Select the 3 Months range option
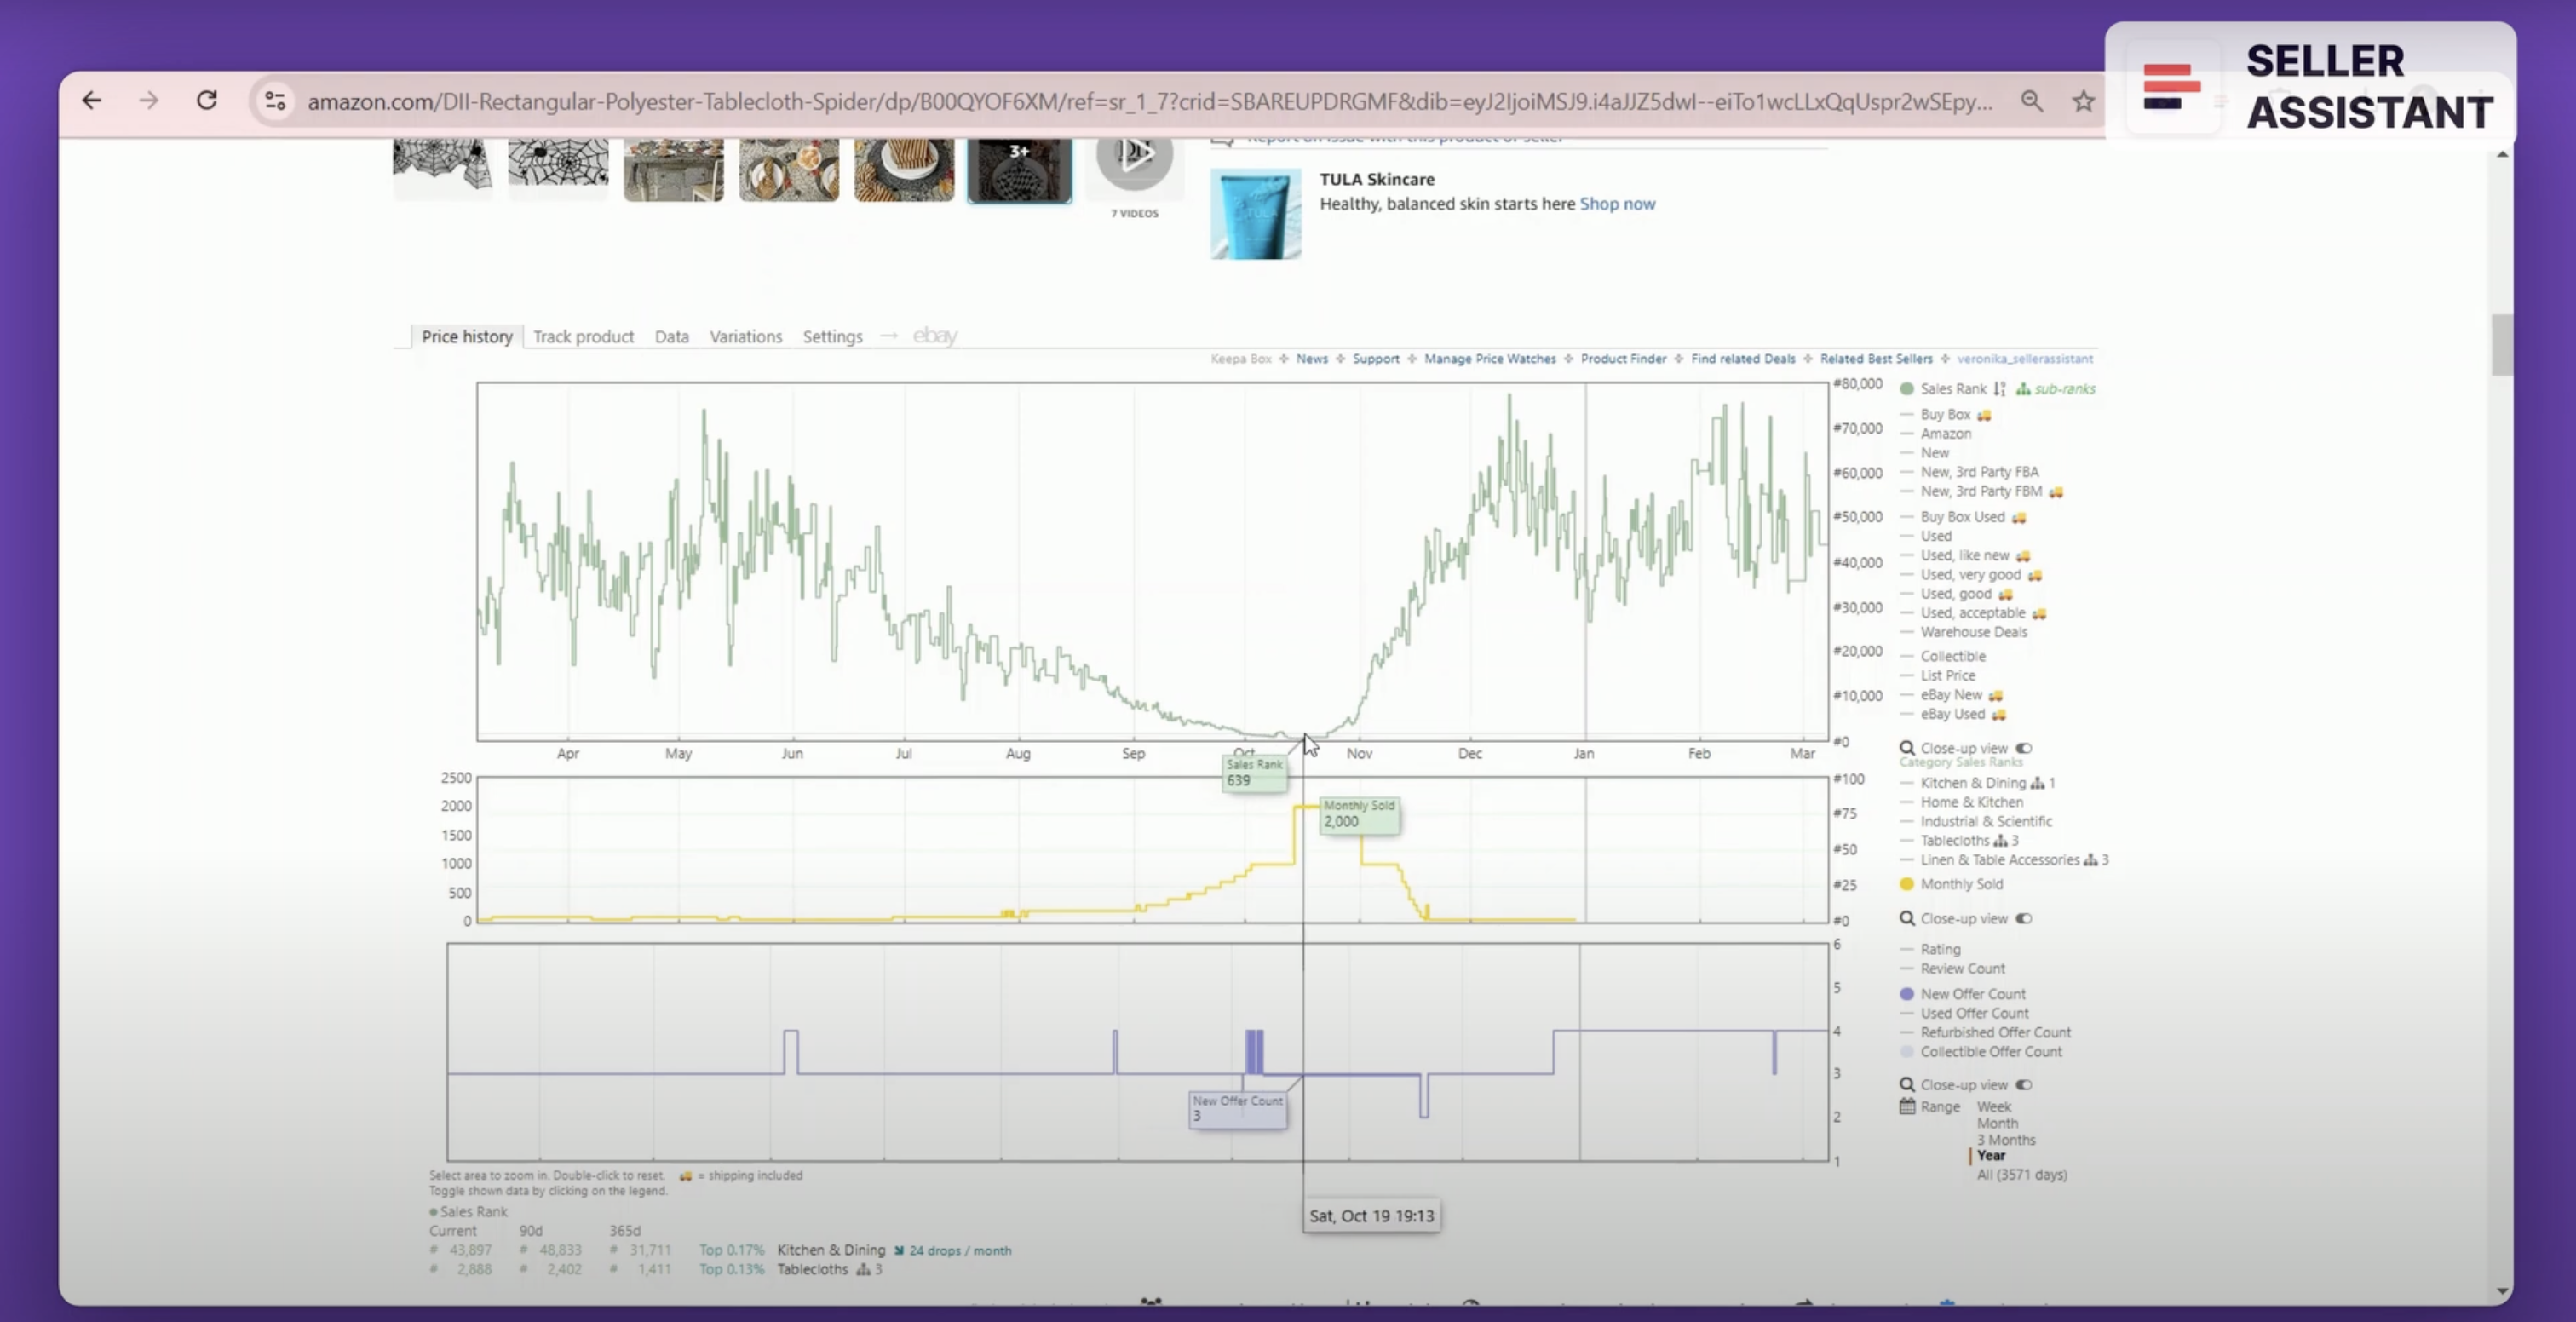 click(x=2005, y=1140)
